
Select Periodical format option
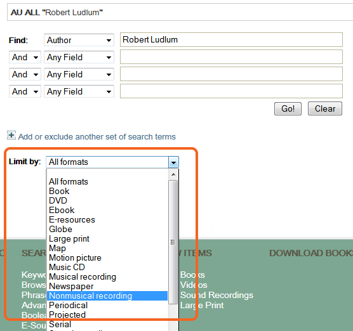[x=107, y=305]
